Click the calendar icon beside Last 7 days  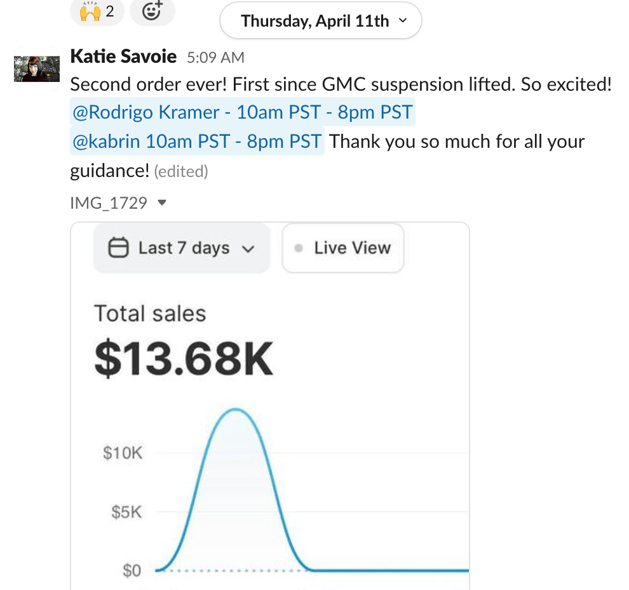pyautogui.click(x=118, y=248)
